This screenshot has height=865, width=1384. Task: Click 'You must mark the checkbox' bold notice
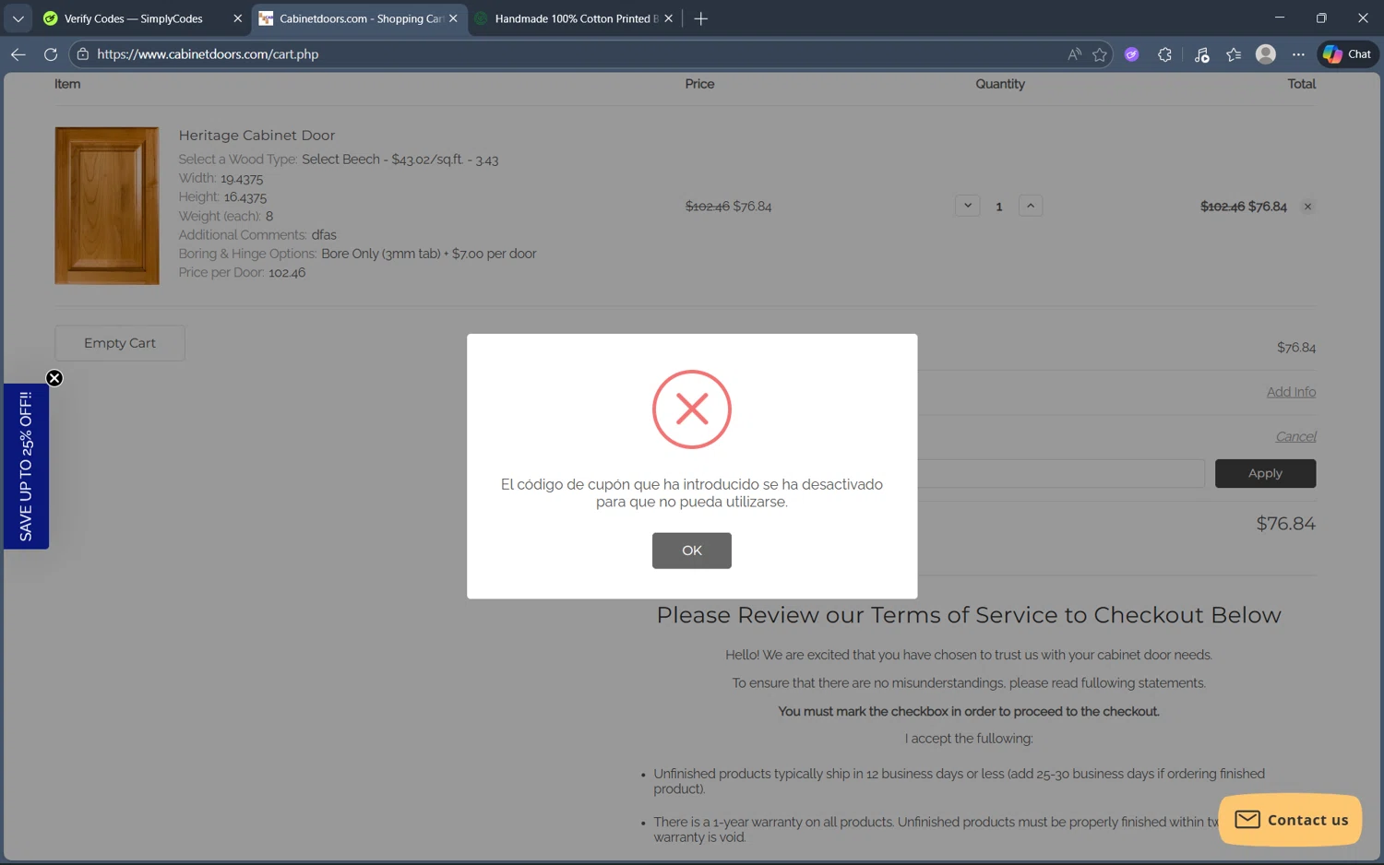[x=969, y=711]
